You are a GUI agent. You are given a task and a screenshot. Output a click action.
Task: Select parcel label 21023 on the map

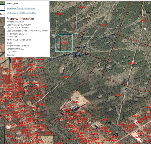click(136, 137)
